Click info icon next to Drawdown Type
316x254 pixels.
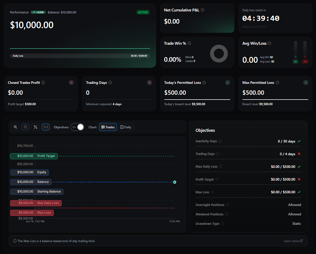coord(223,224)
